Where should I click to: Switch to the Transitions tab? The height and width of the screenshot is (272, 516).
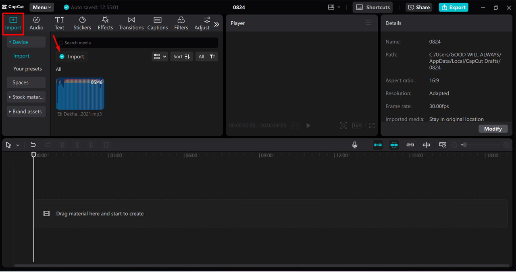click(131, 23)
